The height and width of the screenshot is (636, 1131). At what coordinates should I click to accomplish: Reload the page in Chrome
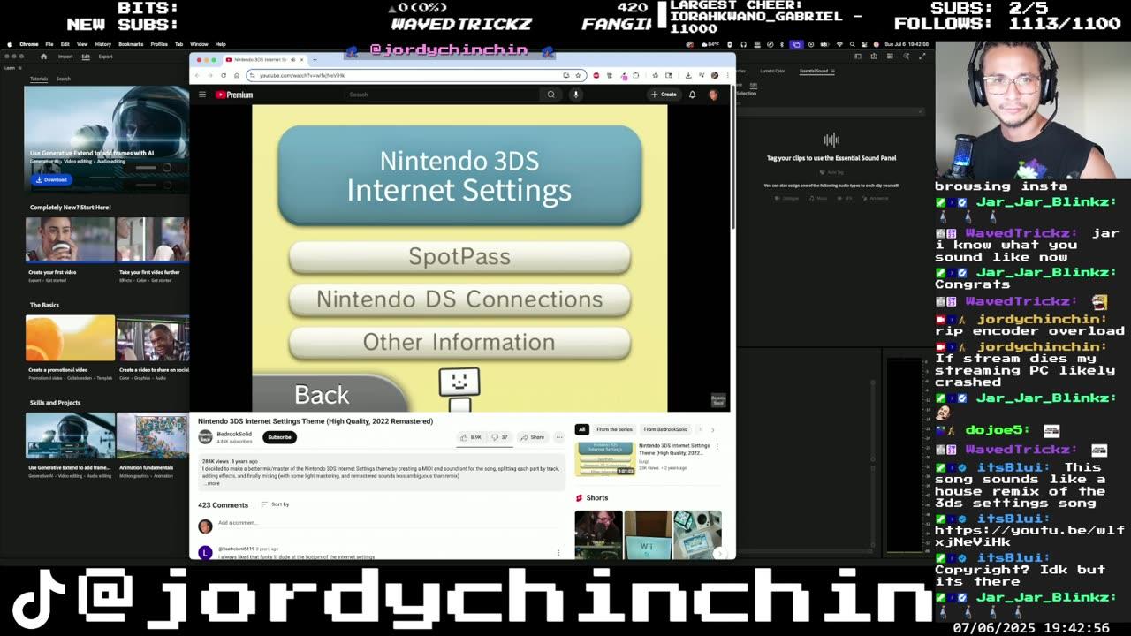[224, 75]
